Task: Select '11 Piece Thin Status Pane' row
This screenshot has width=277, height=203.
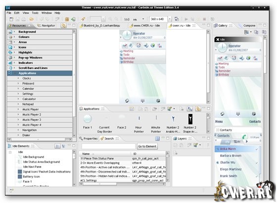Action: click(123, 159)
